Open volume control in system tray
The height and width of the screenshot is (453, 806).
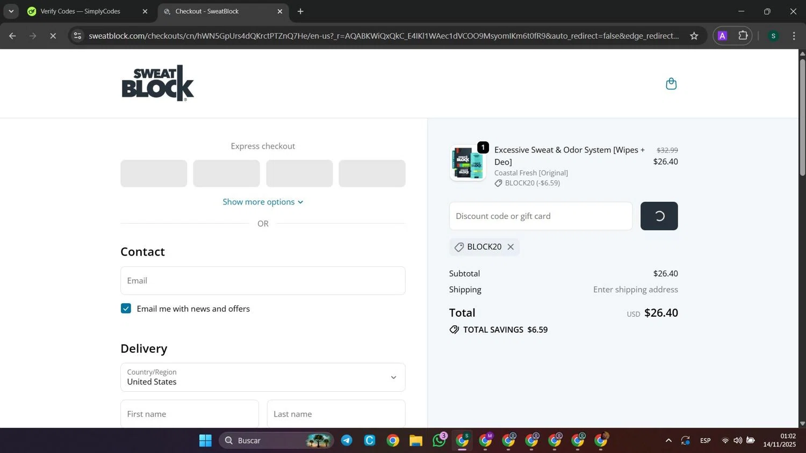pos(738,441)
